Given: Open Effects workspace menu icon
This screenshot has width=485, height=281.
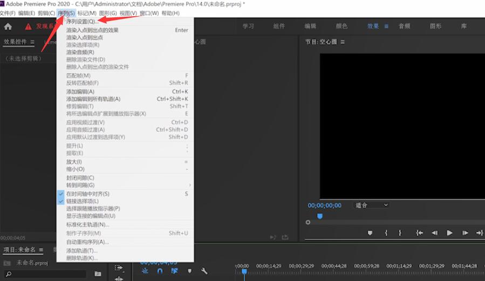Looking at the screenshot, I should pyautogui.click(x=386, y=26).
